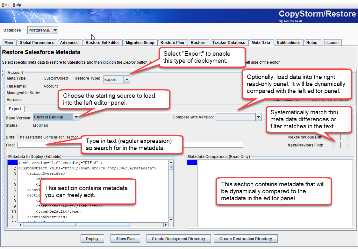Viewport: 358px width, 249px height.
Task: Open the Help menu
Action: click(17, 4)
